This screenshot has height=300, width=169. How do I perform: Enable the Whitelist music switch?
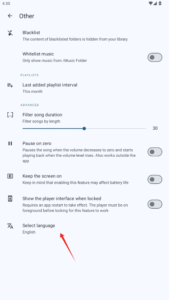155,57
